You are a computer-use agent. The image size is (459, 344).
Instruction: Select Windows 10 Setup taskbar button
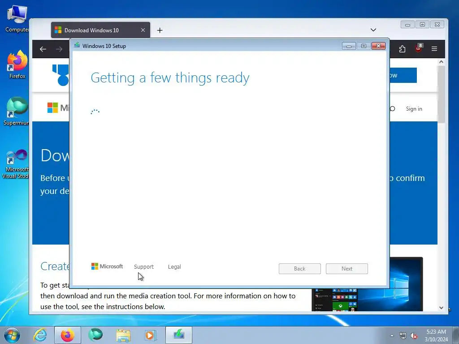[x=179, y=335]
